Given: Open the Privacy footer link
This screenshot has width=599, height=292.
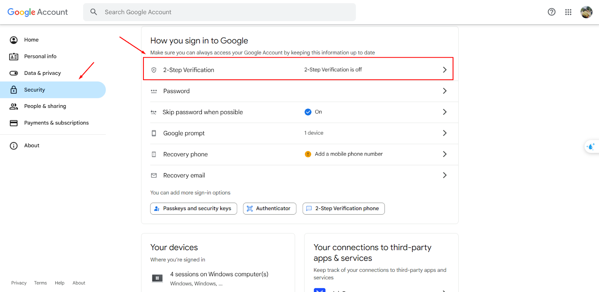Looking at the screenshot, I should [x=19, y=283].
